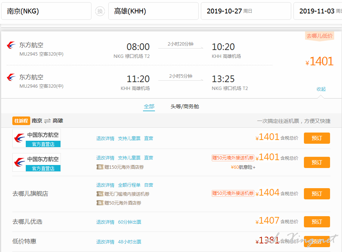
Task: Open 退改详情 for 低价特惠
Action: pos(105,242)
